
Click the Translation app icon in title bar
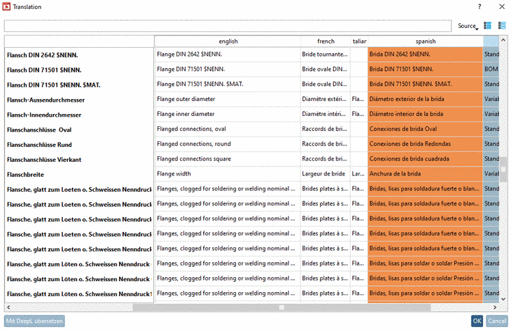[7, 6]
